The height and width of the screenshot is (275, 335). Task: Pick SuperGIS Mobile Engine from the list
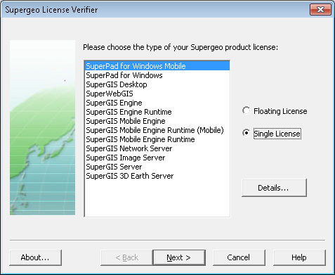[x=157, y=121]
